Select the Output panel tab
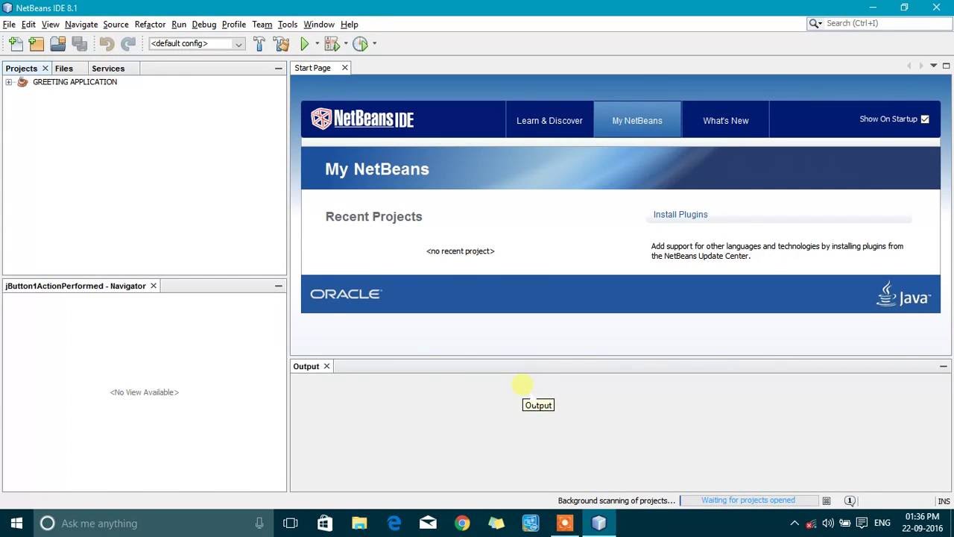The width and height of the screenshot is (954, 537). (x=306, y=366)
